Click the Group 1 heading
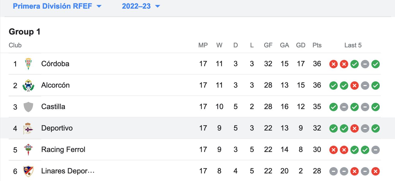 point(25,32)
